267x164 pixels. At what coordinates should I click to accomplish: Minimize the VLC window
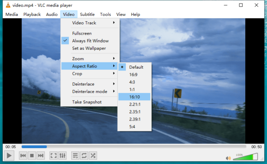(226, 5)
